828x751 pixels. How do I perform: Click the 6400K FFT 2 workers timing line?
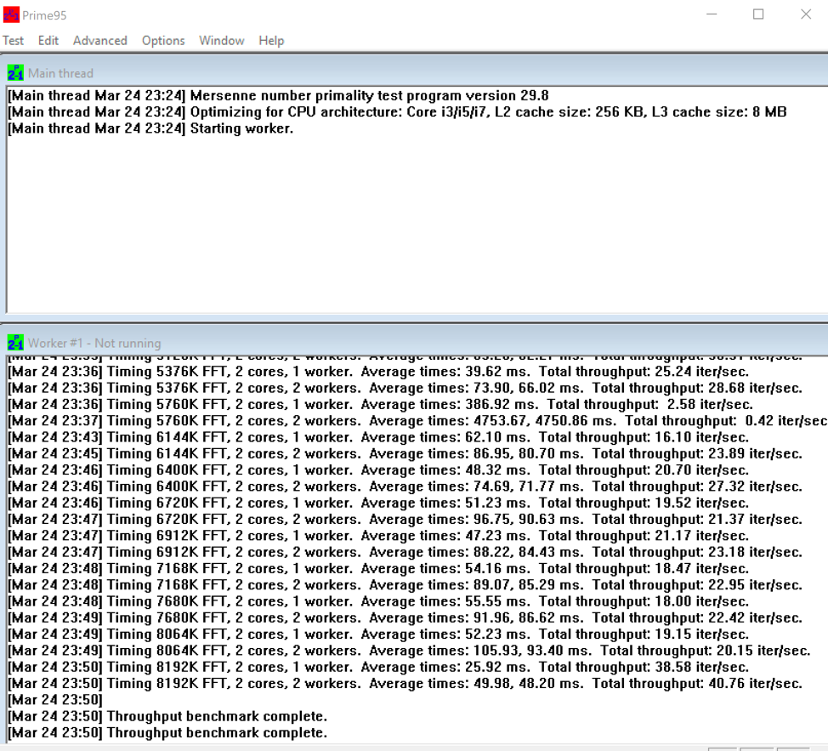tap(405, 486)
